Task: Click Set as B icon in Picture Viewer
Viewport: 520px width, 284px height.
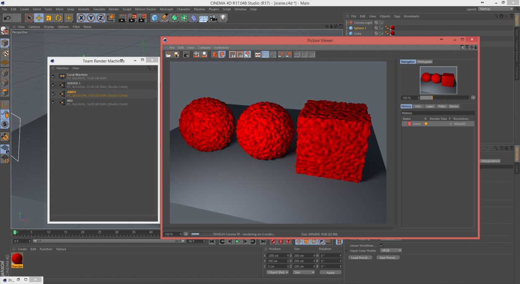Action: click(x=289, y=54)
